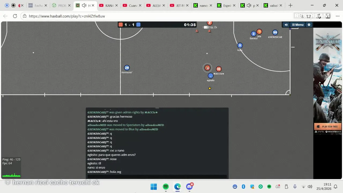343x193 pixels.
Task: Reload the page with refresh icon
Action: tap(15, 16)
